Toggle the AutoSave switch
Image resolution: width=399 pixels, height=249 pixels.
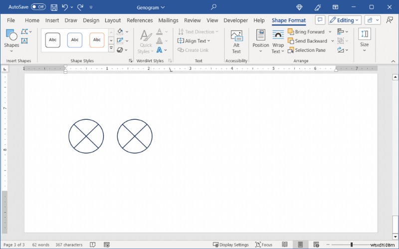38,7
